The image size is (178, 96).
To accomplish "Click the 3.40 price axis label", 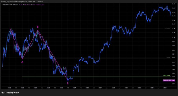I will (173, 62).
